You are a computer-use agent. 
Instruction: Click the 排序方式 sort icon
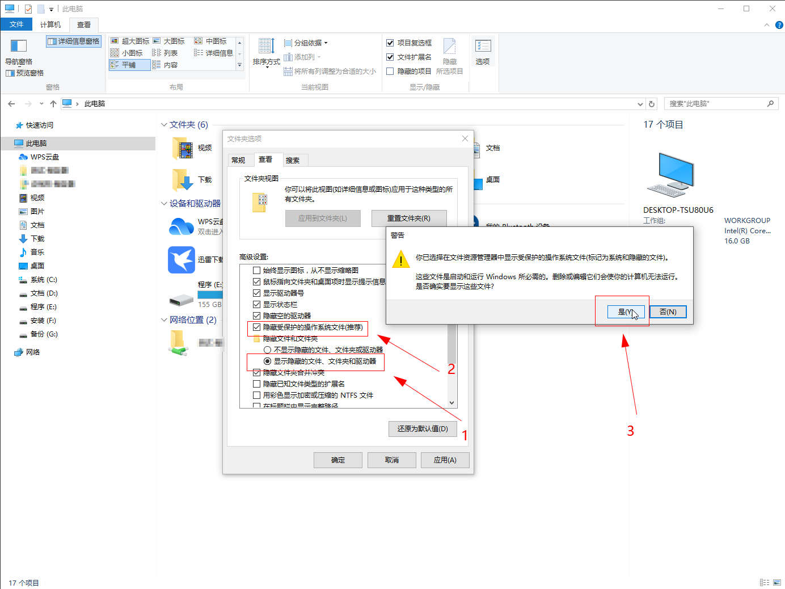point(266,47)
